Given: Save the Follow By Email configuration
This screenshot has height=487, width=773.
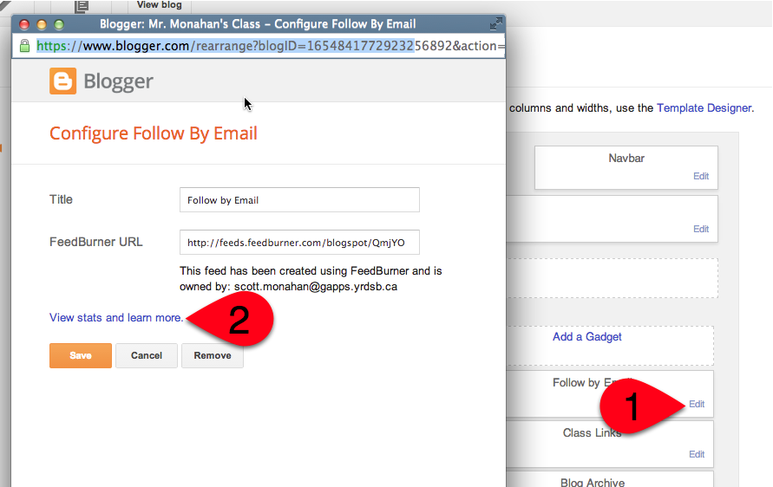Looking at the screenshot, I should (x=81, y=355).
